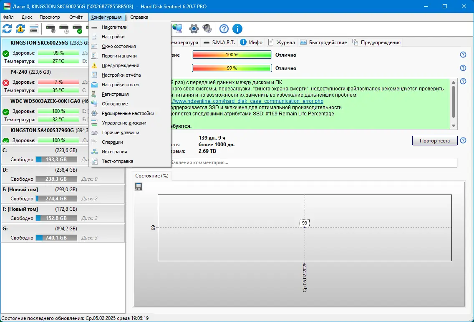474x322 pixels.
Task: Click the comment input field
Action: (292, 162)
